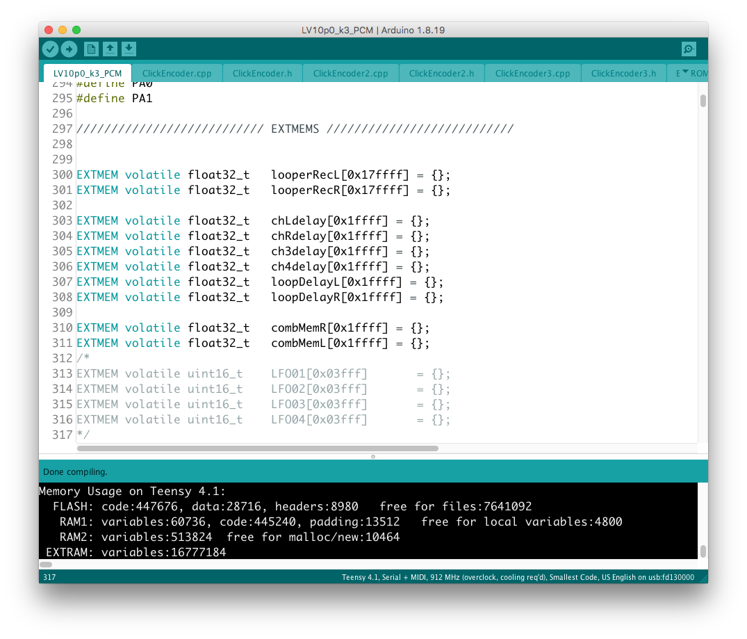Close the window with red button

pos(49,30)
